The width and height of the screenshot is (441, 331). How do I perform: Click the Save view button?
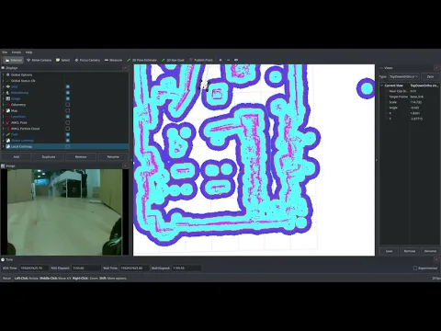(x=389, y=251)
